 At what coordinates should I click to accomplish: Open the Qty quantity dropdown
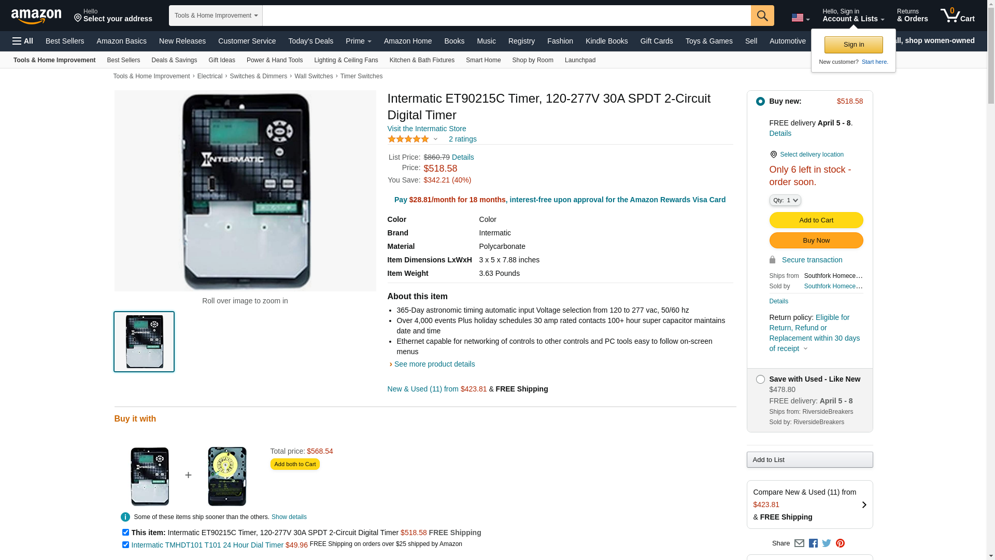tap(785, 200)
